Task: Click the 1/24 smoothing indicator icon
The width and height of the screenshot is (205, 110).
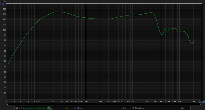Action: [50, 108]
